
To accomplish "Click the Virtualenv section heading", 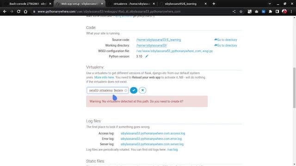I will (x=95, y=67).
